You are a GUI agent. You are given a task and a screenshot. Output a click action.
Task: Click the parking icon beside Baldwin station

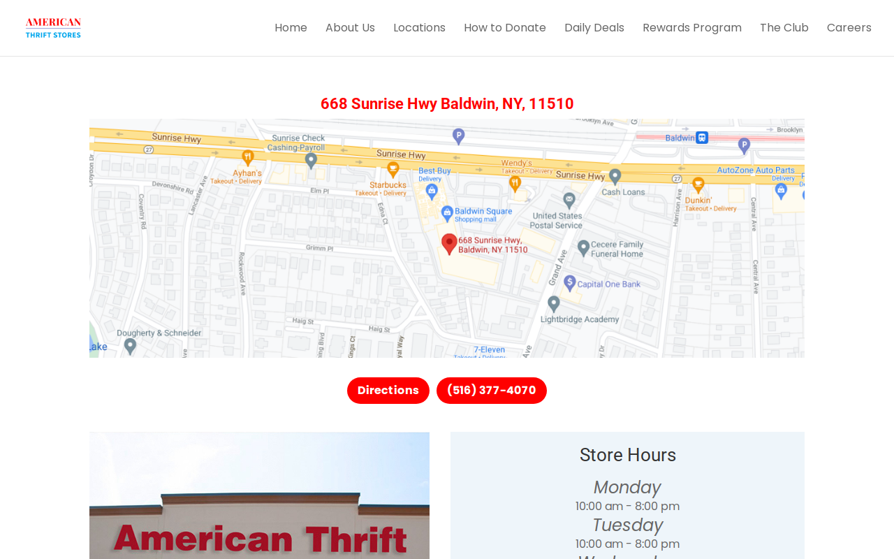[745, 146]
